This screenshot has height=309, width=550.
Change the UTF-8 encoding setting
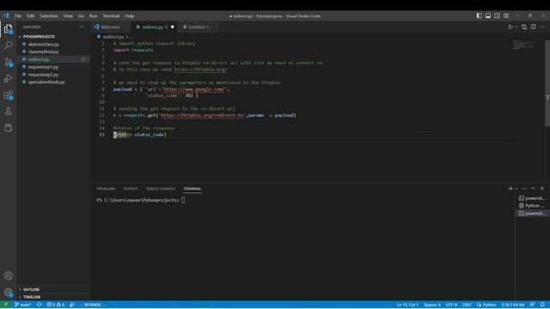[x=451, y=305]
